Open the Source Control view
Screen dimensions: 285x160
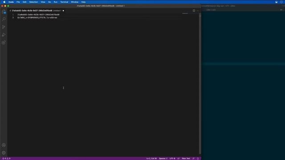[4, 27]
